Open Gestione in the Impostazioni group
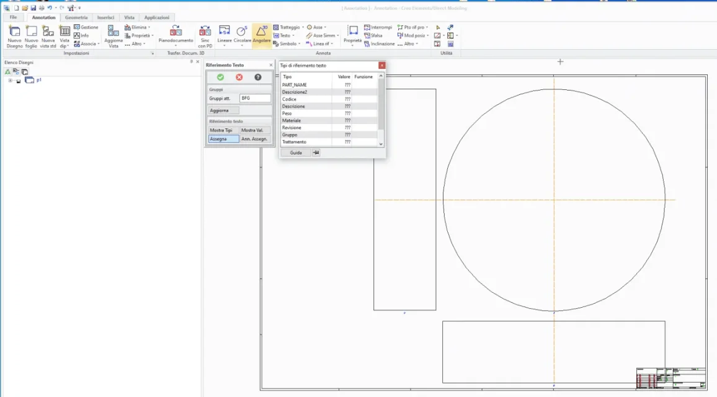 click(86, 27)
